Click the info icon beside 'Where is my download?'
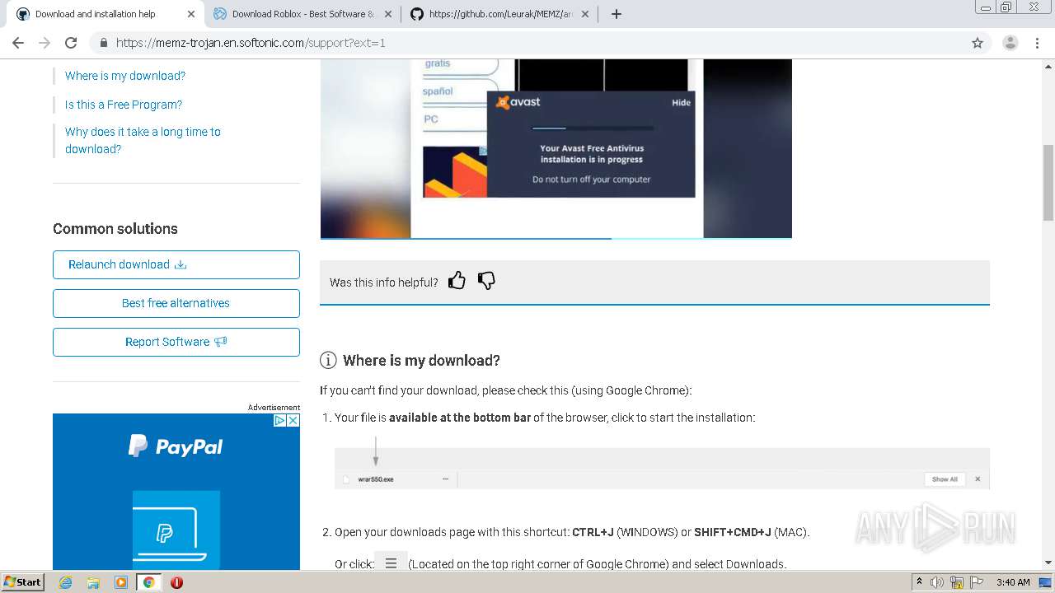The width and height of the screenshot is (1055, 593). coord(328,360)
